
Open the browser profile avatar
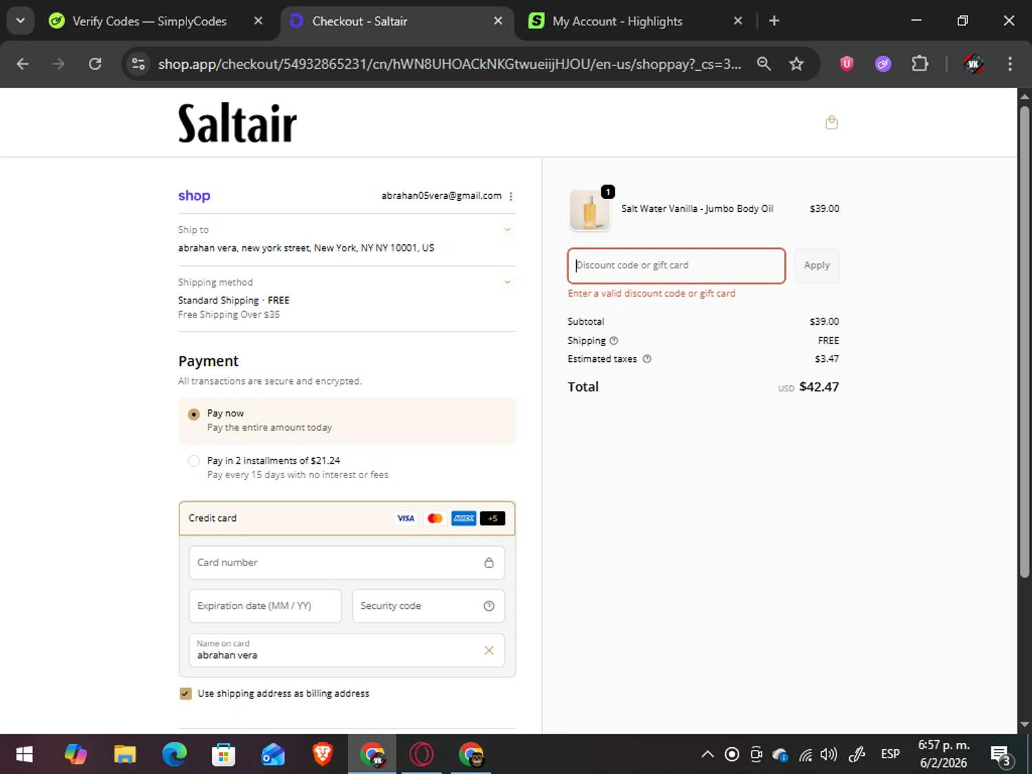(973, 64)
